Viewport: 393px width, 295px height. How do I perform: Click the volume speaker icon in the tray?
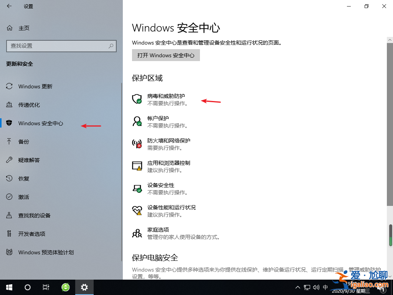click(315, 287)
